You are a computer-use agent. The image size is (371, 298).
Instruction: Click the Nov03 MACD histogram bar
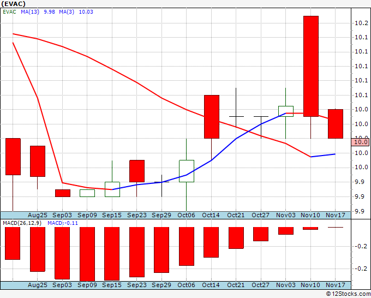[x=286, y=231]
